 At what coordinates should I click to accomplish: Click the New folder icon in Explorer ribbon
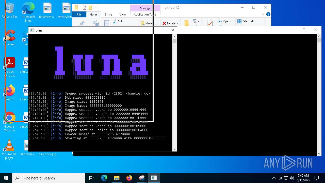pyautogui.click(x=187, y=23)
